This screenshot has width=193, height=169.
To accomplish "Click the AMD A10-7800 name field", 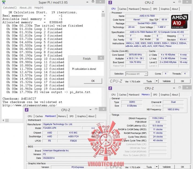I will click(x=147, y=16).
